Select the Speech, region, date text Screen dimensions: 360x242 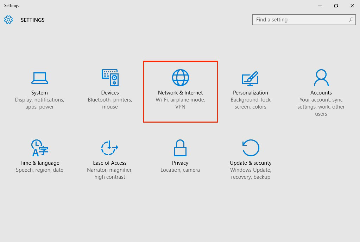(x=39, y=170)
